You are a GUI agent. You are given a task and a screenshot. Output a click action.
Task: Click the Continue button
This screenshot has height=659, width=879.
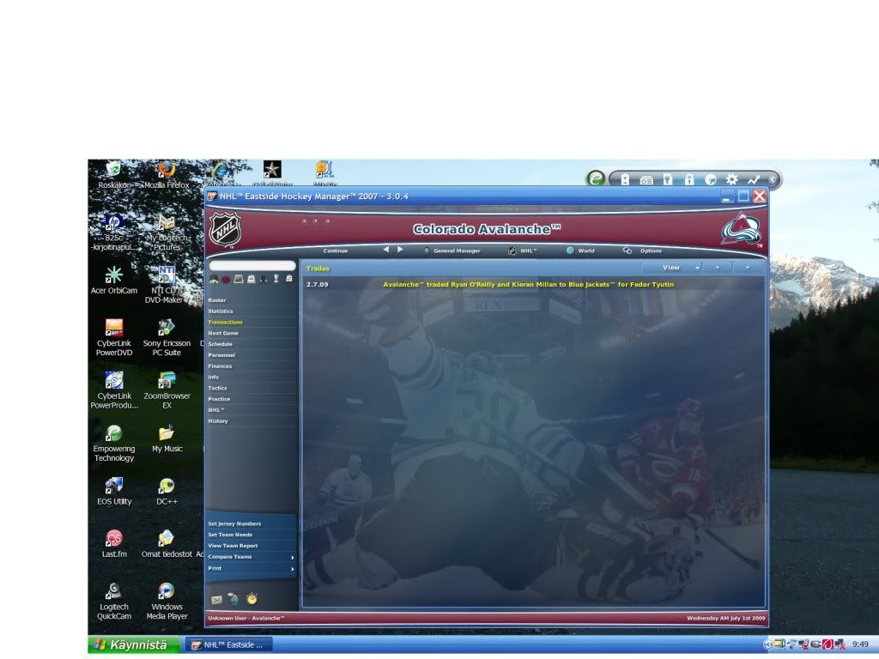pyautogui.click(x=336, y=251)
